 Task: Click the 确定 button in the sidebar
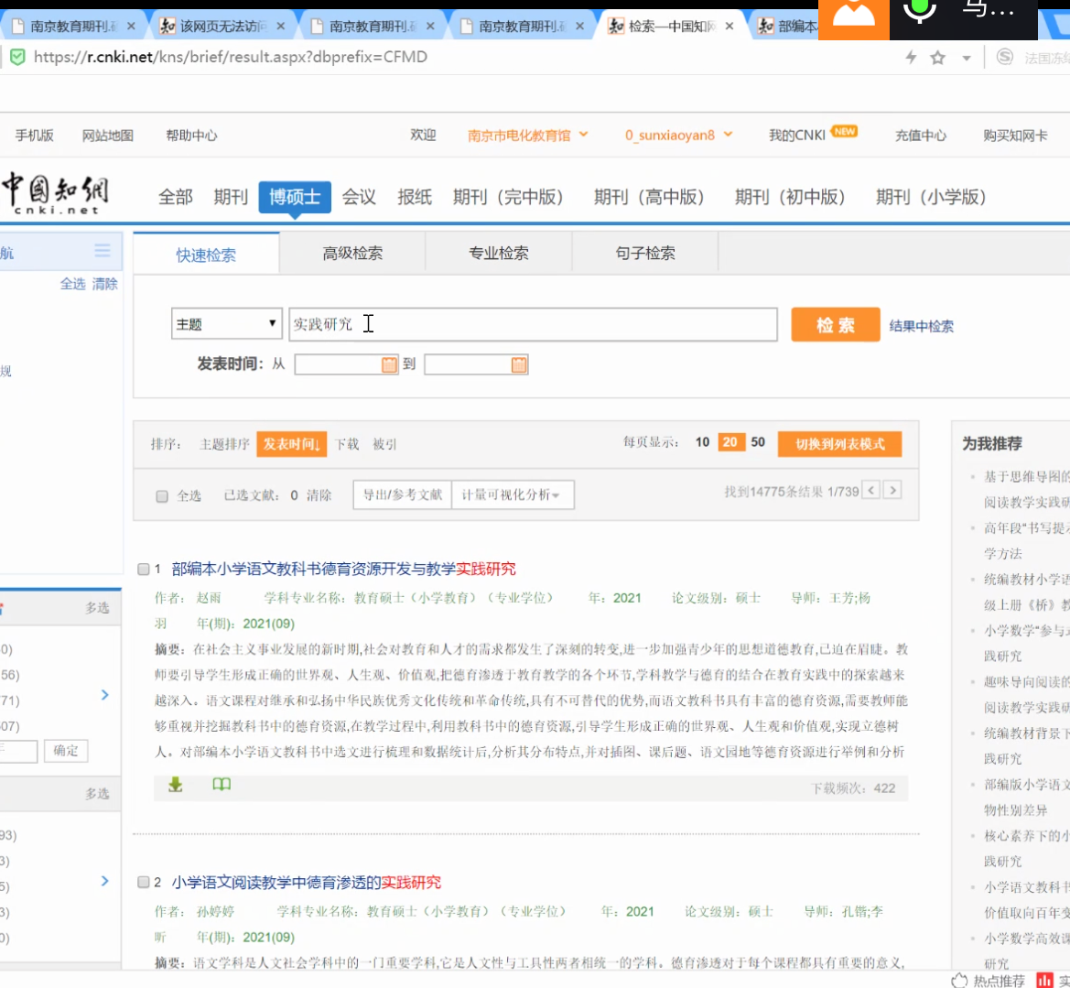(x=66, y=751)
